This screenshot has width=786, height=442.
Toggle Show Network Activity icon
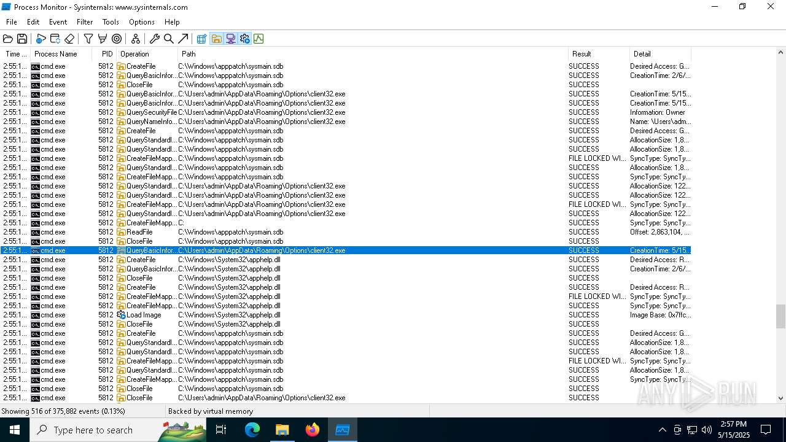click(x=230, y=39)
